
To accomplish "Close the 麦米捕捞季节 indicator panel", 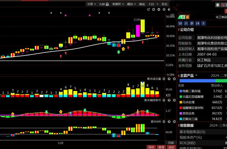I will click(174, 100).
